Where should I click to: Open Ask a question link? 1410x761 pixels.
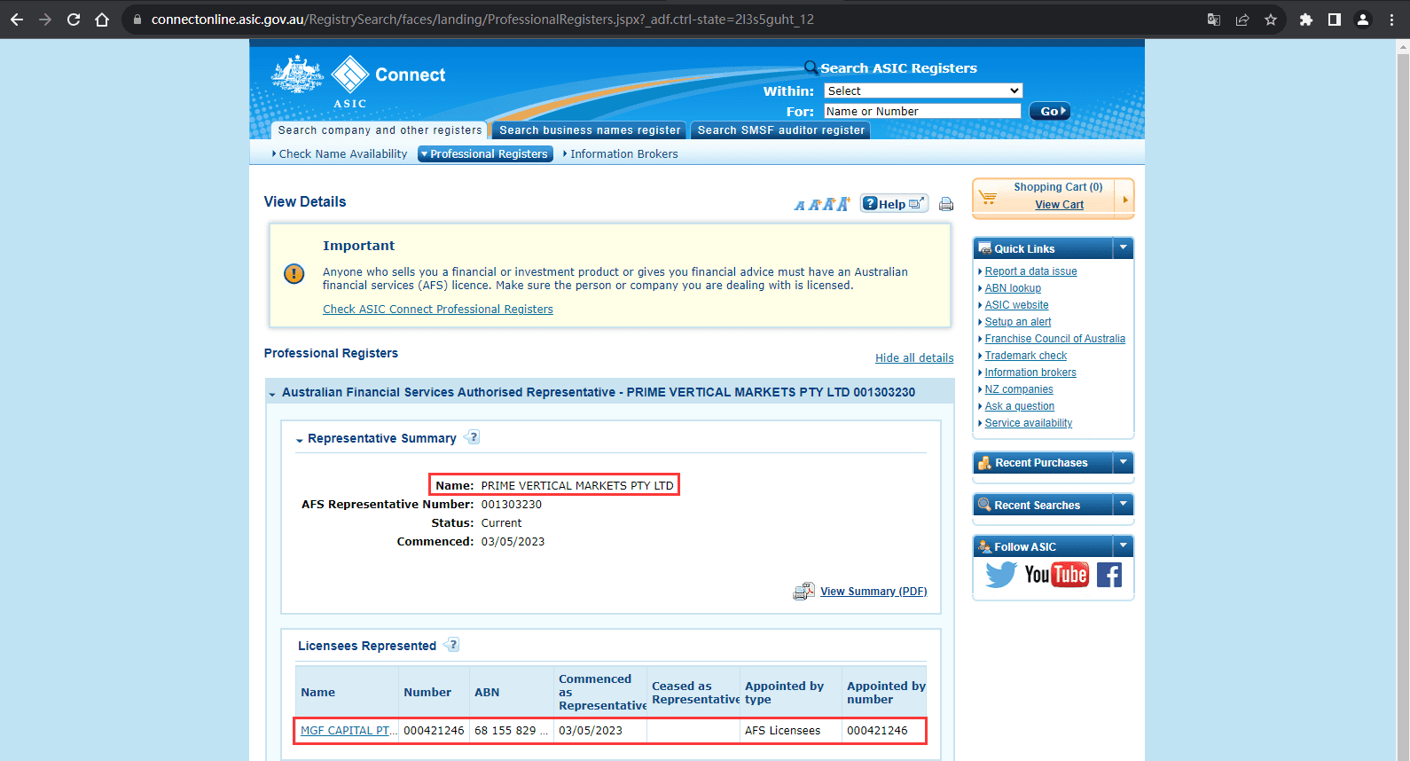[1020, 406]
